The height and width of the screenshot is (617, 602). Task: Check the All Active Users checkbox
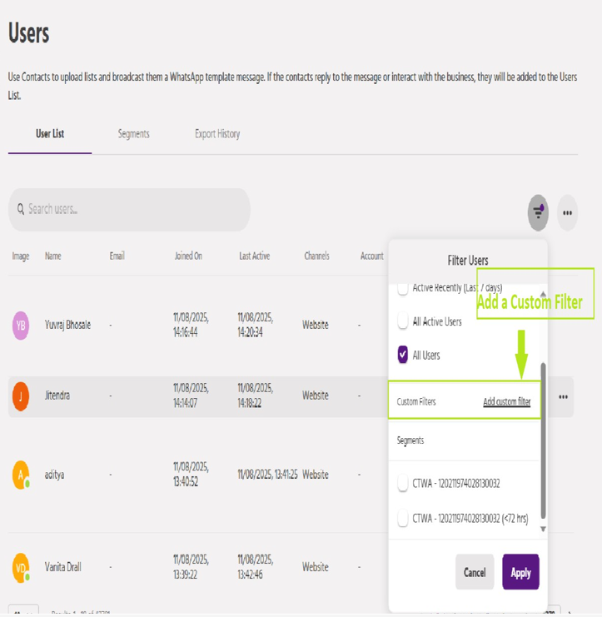(403, 322)
